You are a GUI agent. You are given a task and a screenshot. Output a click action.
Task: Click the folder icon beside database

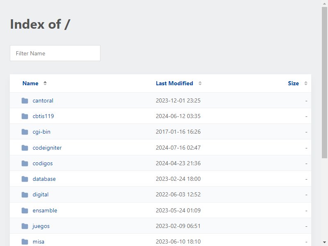[x=25, y=179]
